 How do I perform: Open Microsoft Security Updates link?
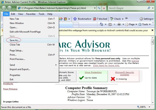point(125,74)
